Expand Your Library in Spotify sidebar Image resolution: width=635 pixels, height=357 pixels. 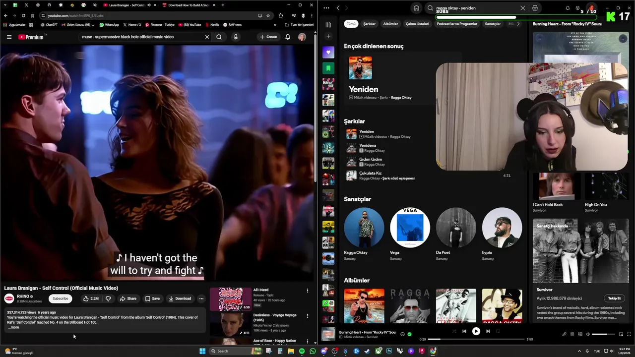click(x=328, y=25)
